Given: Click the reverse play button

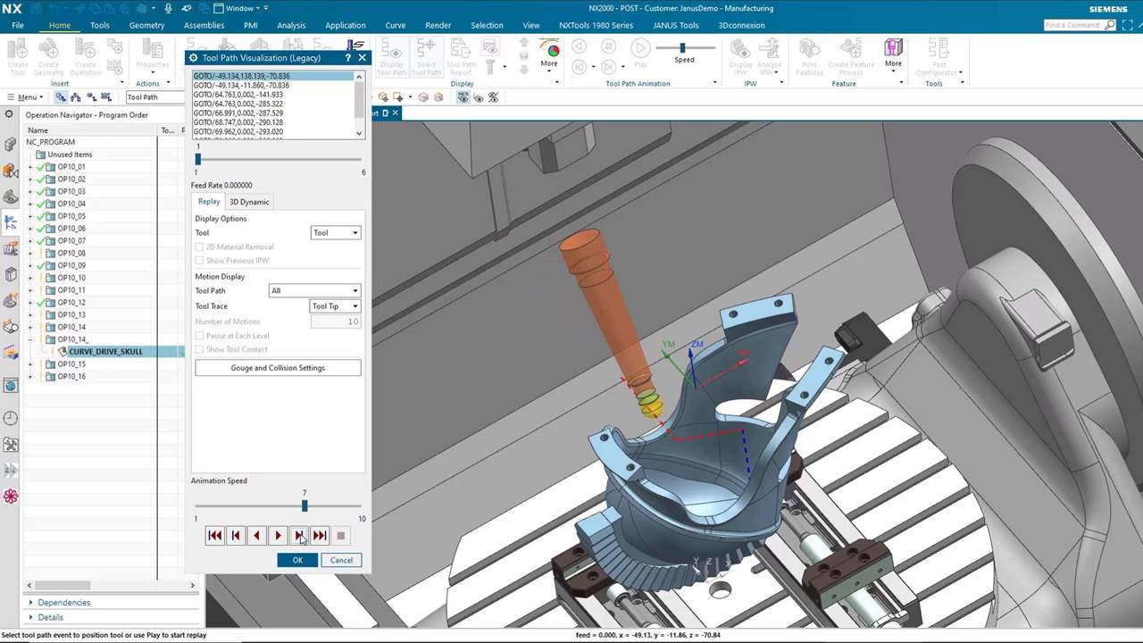Looking at the screenshot, I should (x=256, y=535).
